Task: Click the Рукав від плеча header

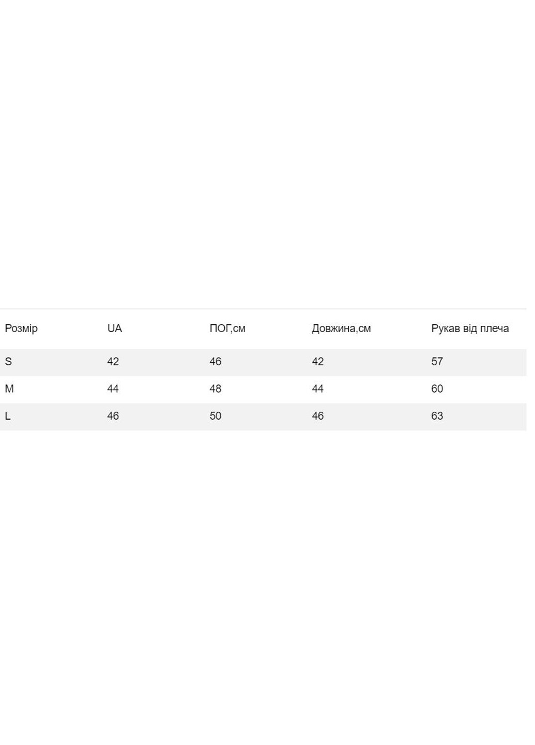Action: [470, 329]
